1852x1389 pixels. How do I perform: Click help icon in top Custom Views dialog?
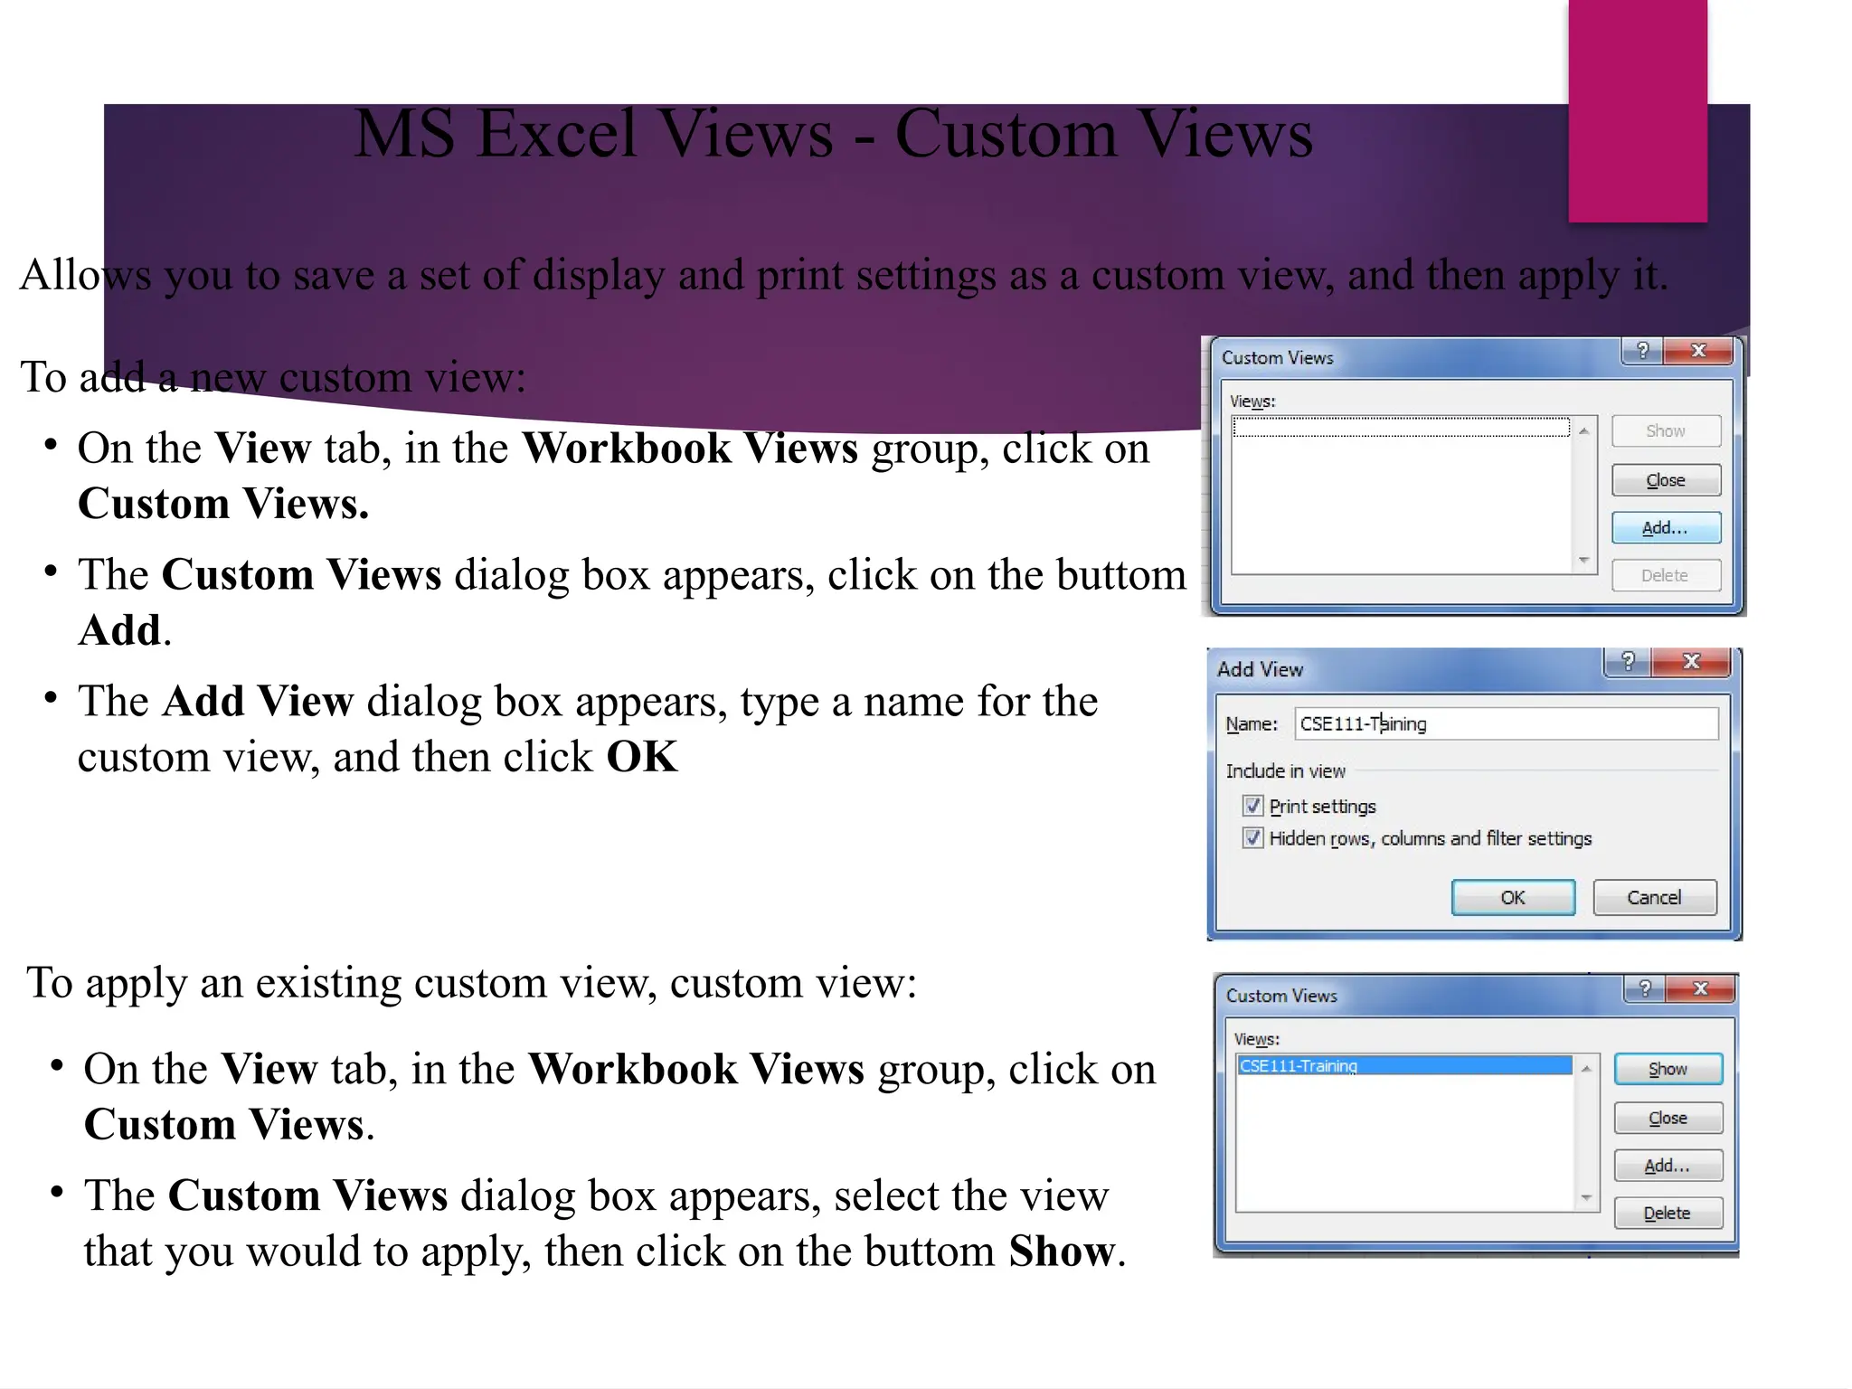1643,351
